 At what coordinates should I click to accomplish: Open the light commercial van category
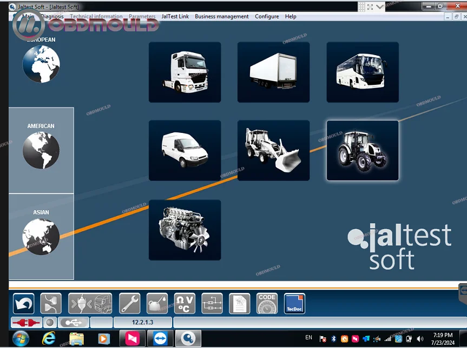point(185,150)
